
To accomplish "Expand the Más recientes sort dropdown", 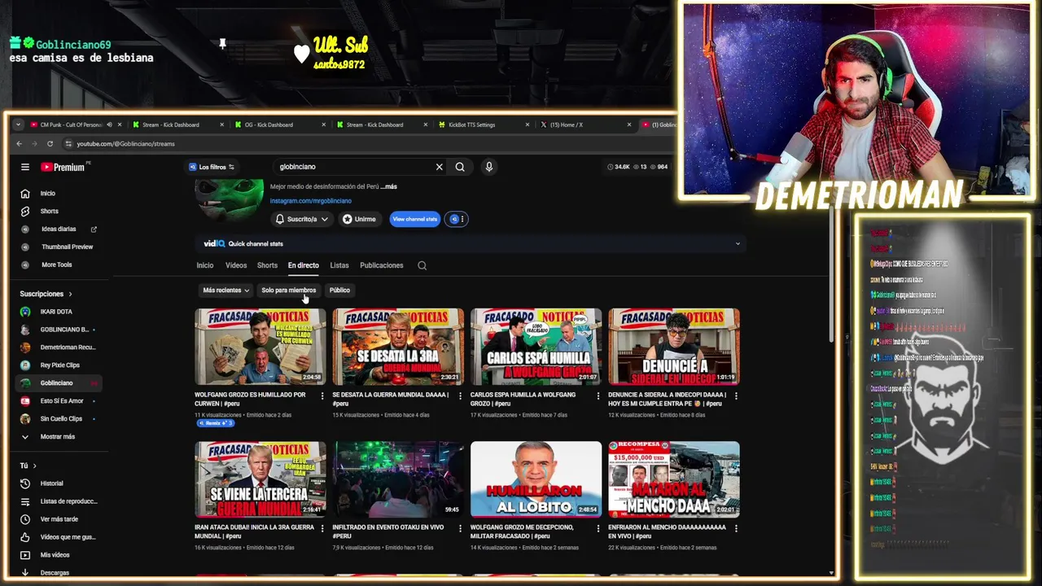I will coord(225,291).
